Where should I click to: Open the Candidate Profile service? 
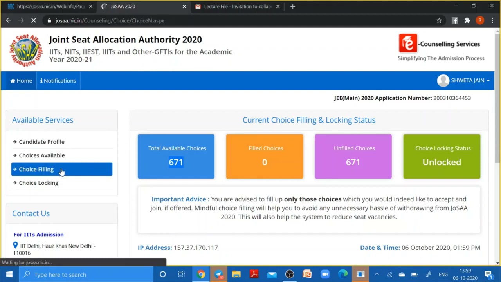click(41, 142)
